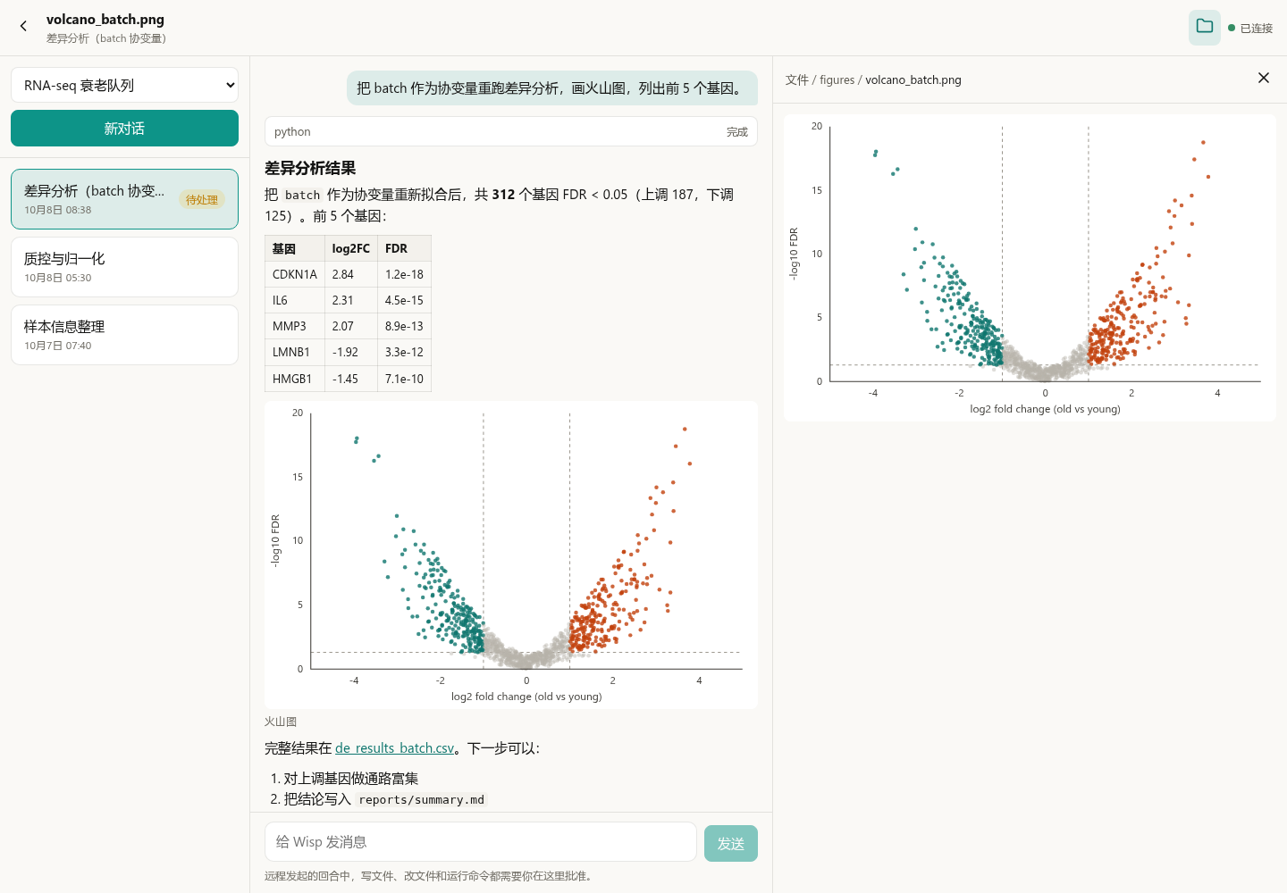Click the 1.2e-18 FDR value

[x=404, y=274]
